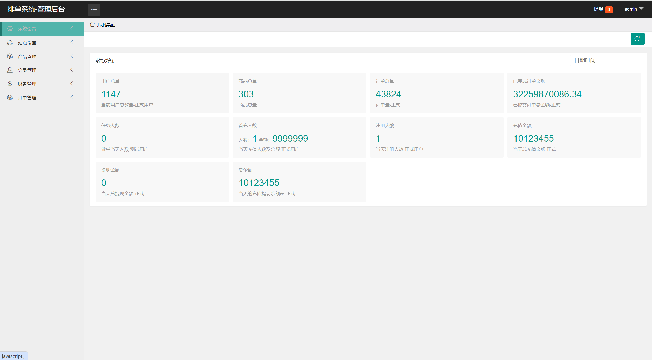Viewport: 652px width, 360px height.
Task: Expand the 站点设置 chevron arrow
Action: (72, 42)
